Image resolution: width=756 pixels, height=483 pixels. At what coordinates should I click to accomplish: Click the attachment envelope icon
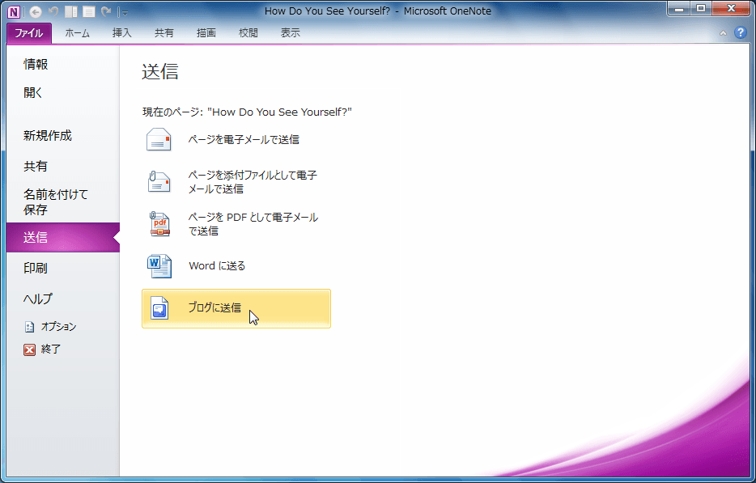point(159,182)
